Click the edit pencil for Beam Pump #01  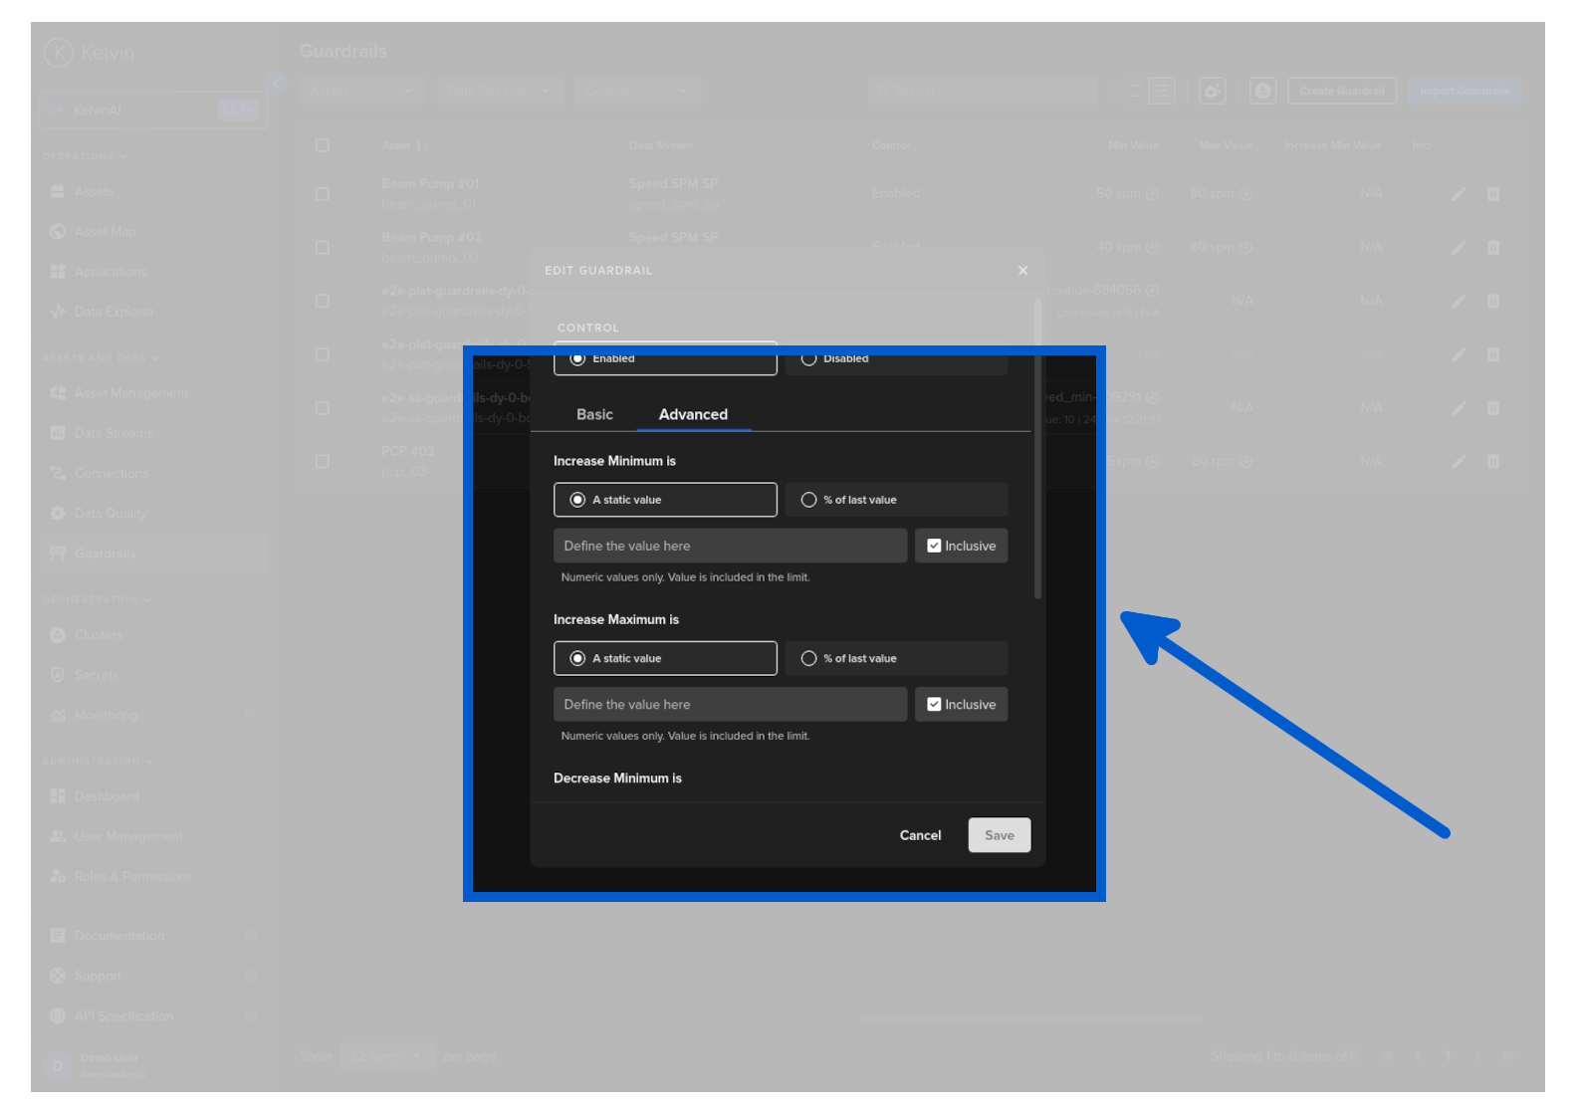point(1459,194)
